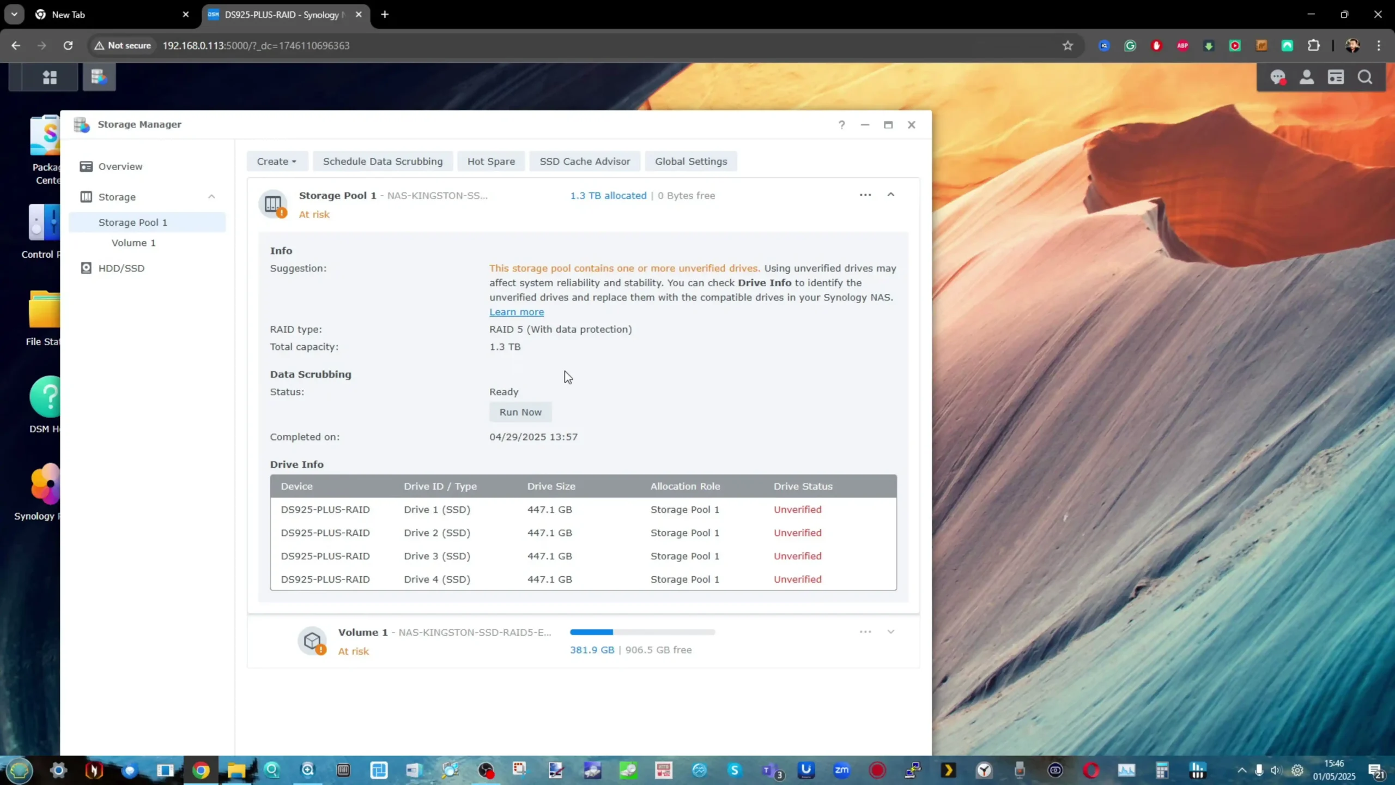The height and width of the screenshot is (785, 1395).
Task: Open Volume 1 more options menu
Action: click(x=865, y=632)
